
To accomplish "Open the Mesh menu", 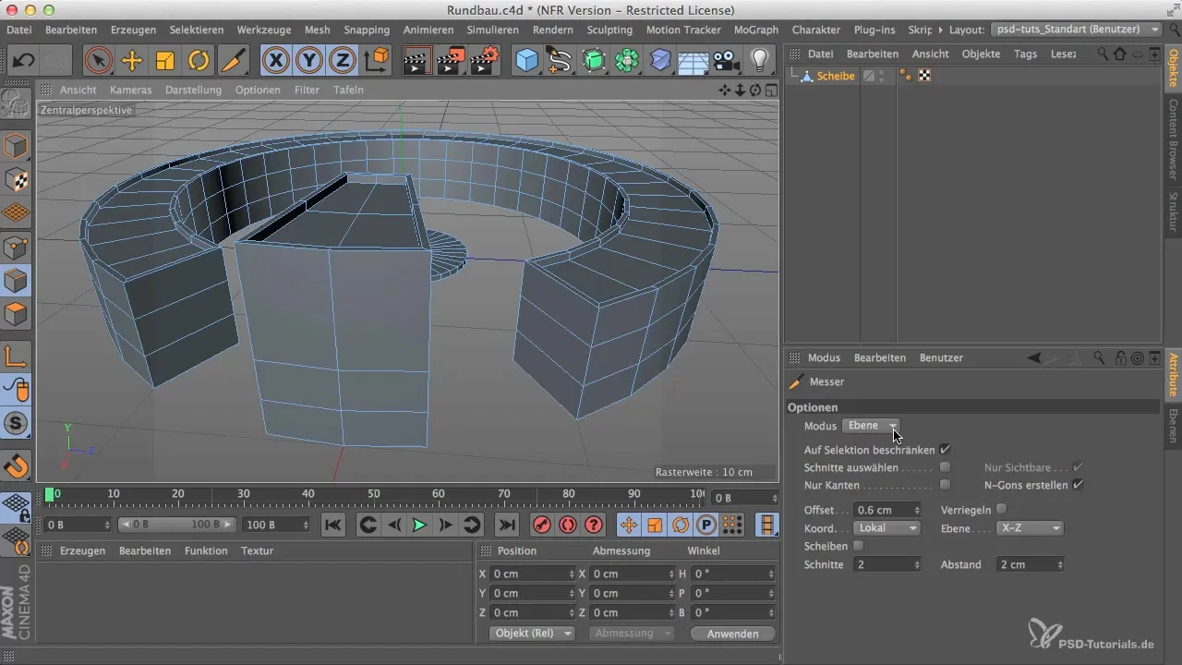I will pos(317,30).
